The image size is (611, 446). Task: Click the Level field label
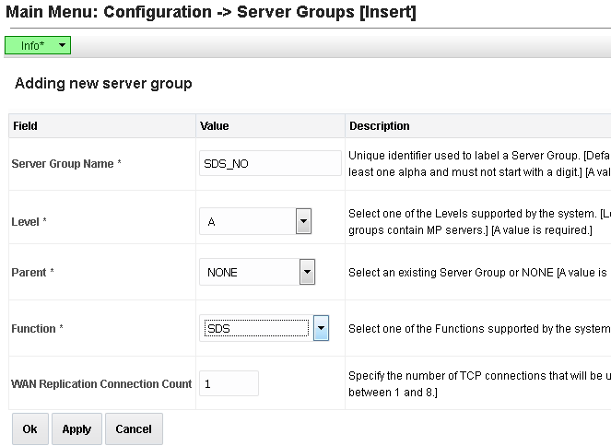(29, 222)
